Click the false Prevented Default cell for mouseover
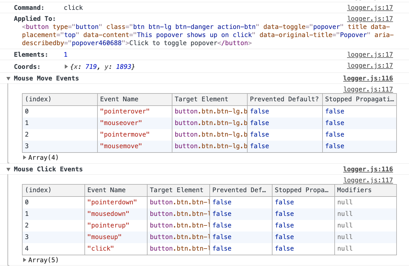Screen dimensions: 409x268 tap(259, 123)
